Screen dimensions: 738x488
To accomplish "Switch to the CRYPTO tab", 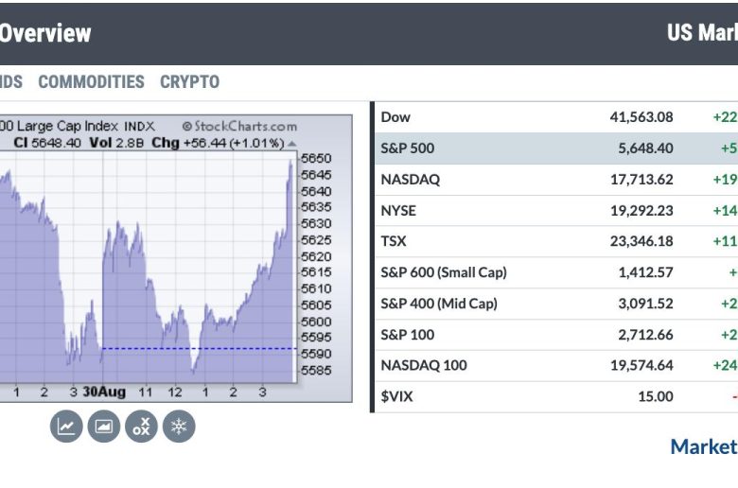I will click(x=189, y=82).
